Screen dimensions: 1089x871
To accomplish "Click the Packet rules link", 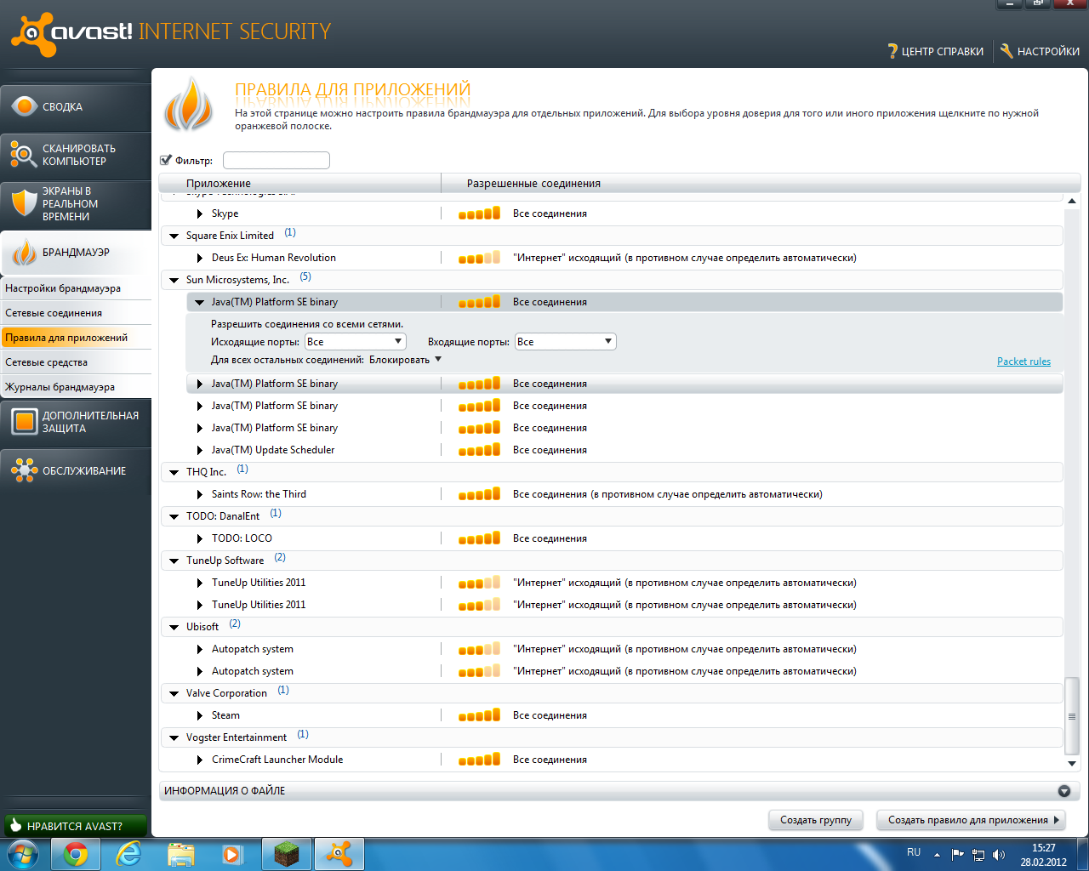I will pyautogui.click(x=1023, y=361).
